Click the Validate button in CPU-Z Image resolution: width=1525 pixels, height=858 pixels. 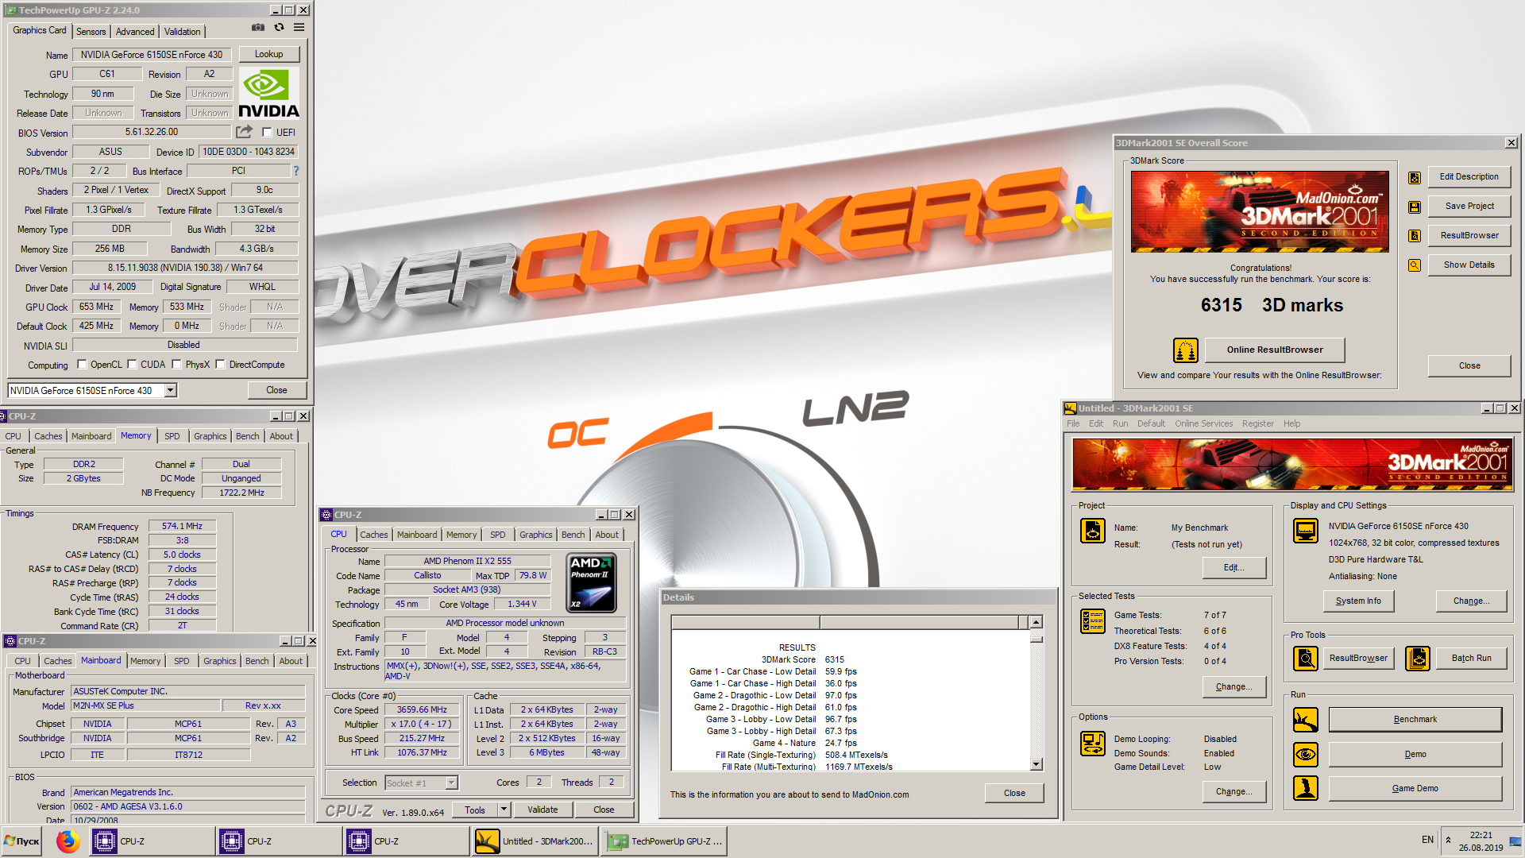tap(542, 810)
